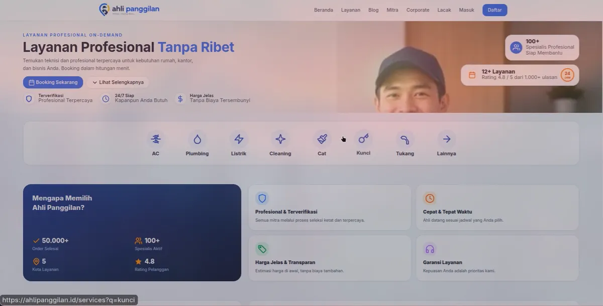This screenshot has height=306, width=603.
Task: Click the Cepat & Tepat Waktu card title
Action: [x=448, y=212]
